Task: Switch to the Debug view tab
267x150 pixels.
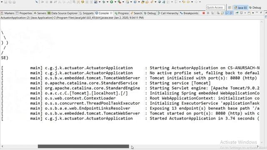Action: pos(150,13)
